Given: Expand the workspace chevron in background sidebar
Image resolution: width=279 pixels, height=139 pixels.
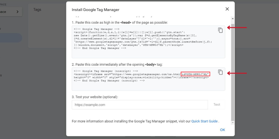Looking at the screenshot, I should 17,12.
